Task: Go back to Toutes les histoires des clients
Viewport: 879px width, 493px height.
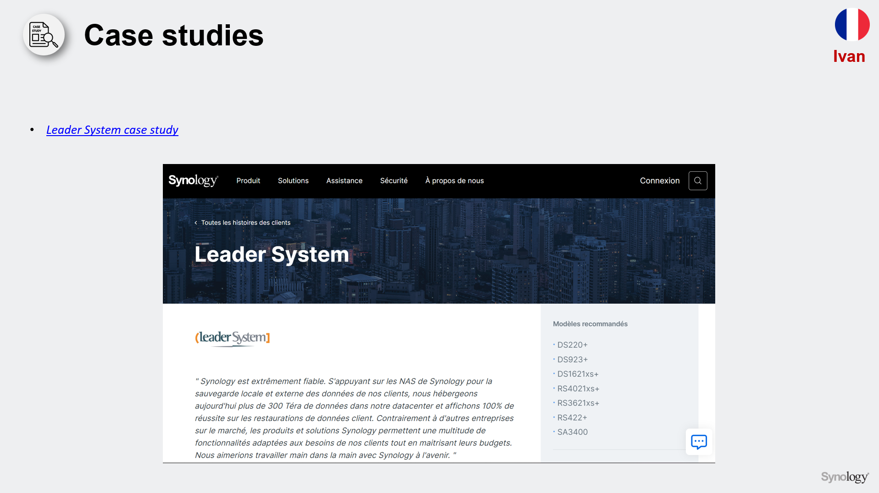Action: pos(245,223)
